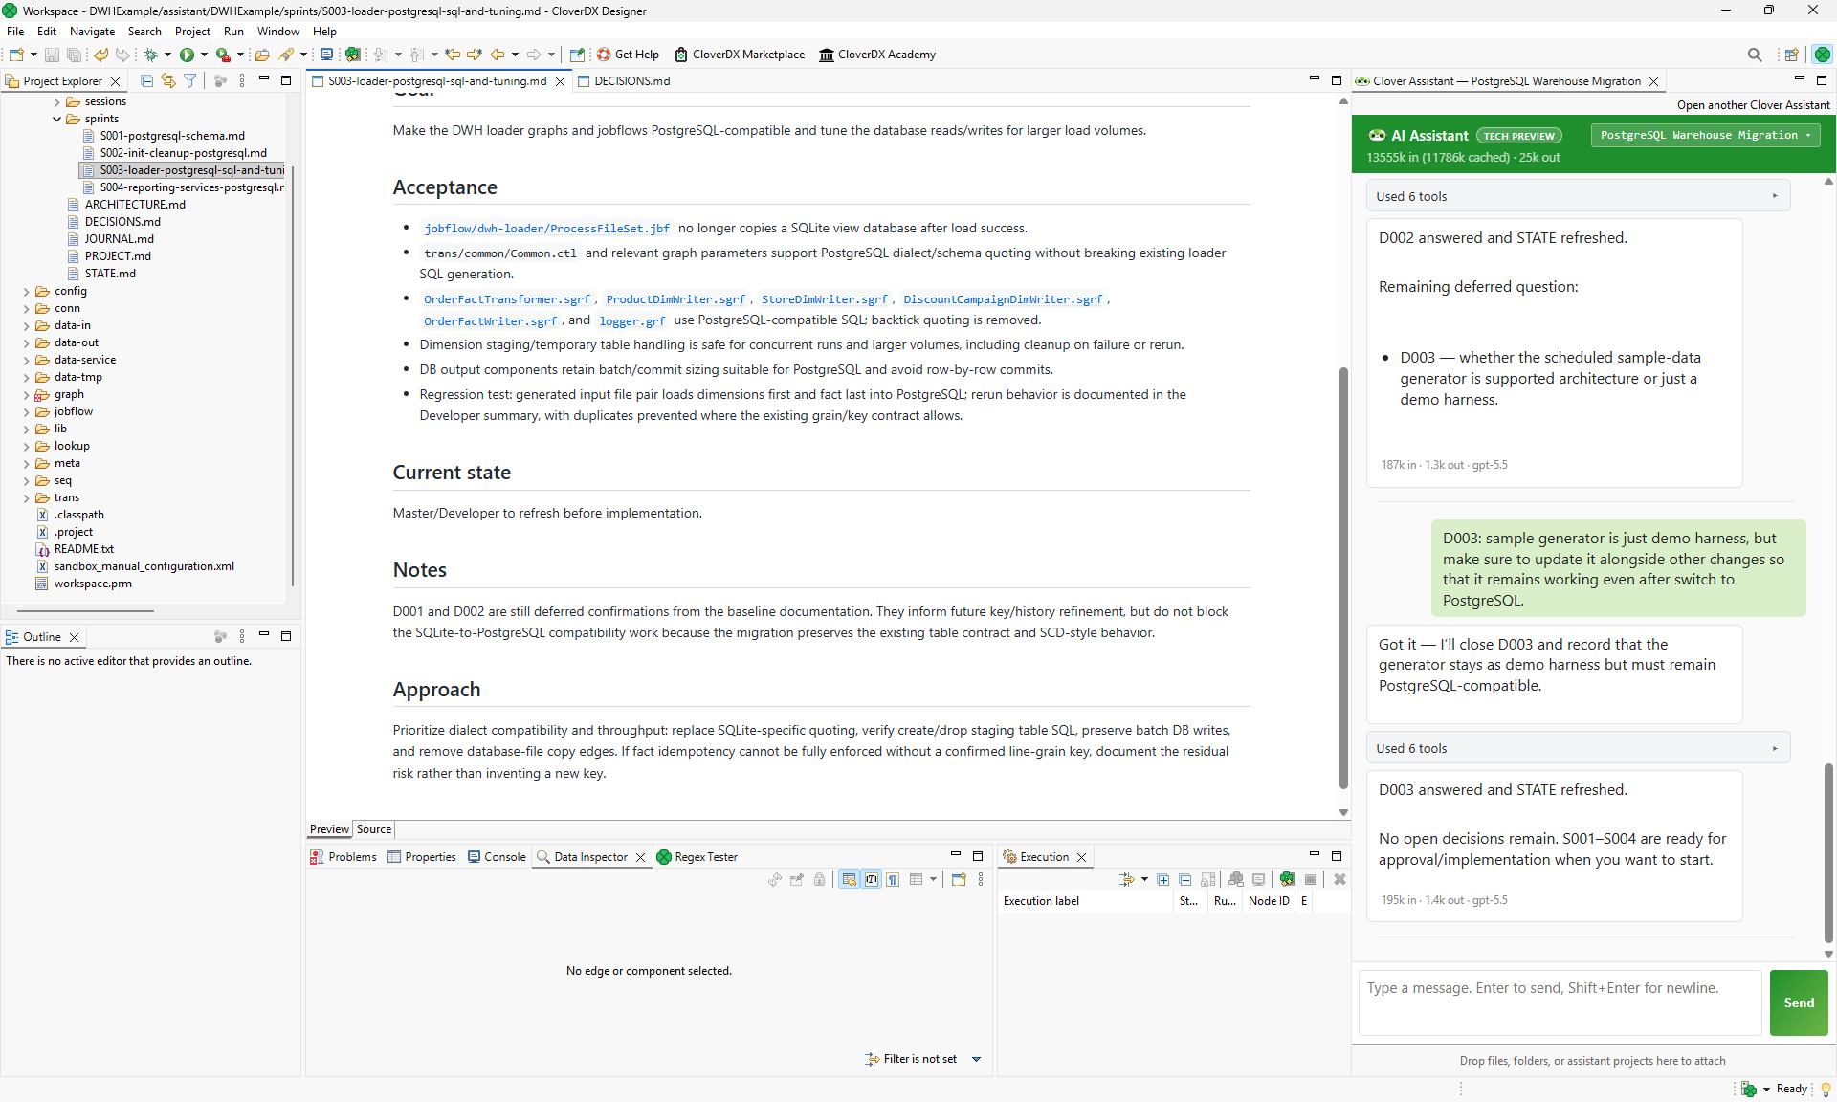This screenshot has width=1837, height=1102.
Task: Expand the config folder
Action: 27,292
